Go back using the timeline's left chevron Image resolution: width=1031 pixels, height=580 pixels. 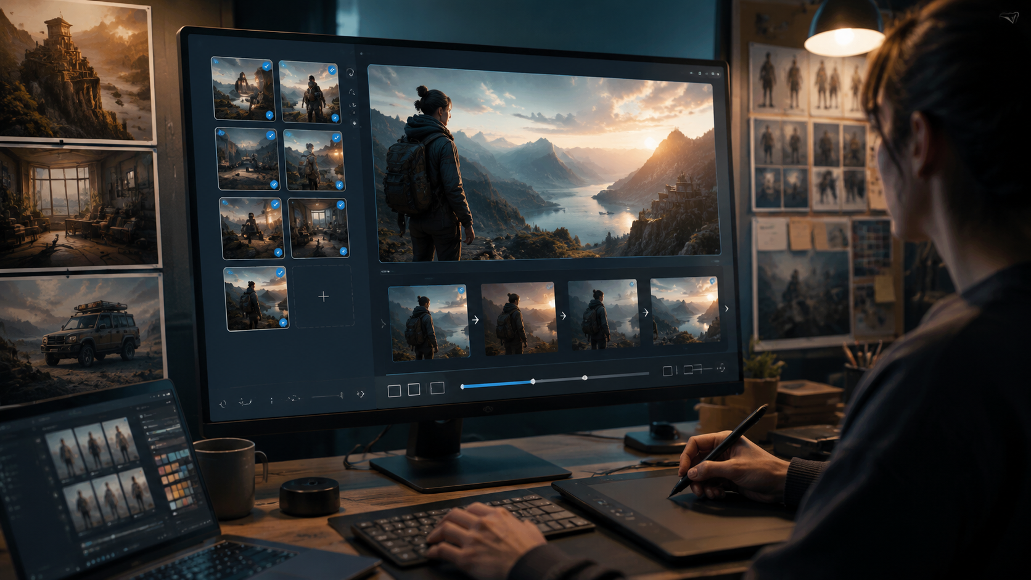[x=383, y=323]
